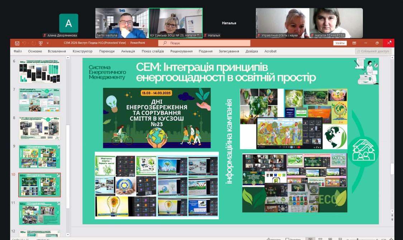Image resolution: width=403 pixels, height=240 pixels.
Task: Click the Спільний доступ share button
Action: click(373, 51)
